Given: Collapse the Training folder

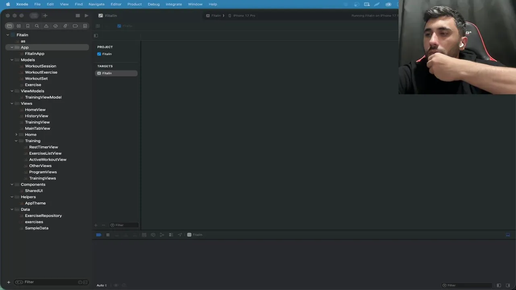Looking at the screenshot, I should pyautogui.click(x=16, y=141).
